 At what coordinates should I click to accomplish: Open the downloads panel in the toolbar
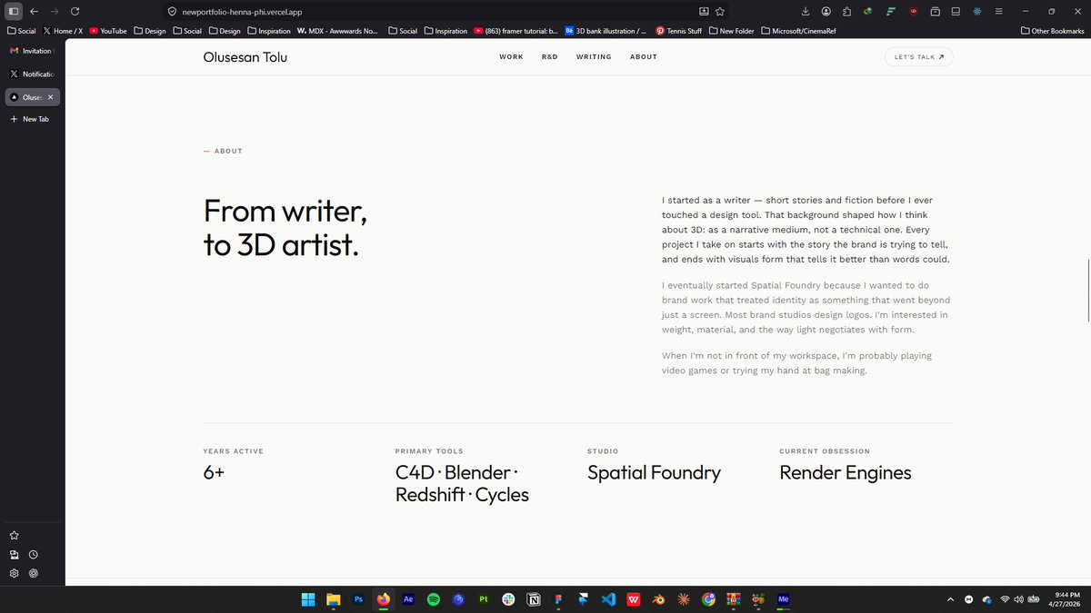(x=806, y=12)
